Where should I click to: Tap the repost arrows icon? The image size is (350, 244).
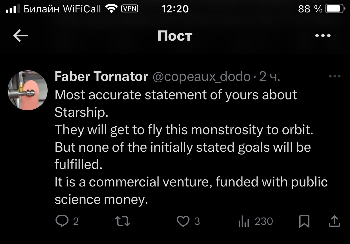123,221
